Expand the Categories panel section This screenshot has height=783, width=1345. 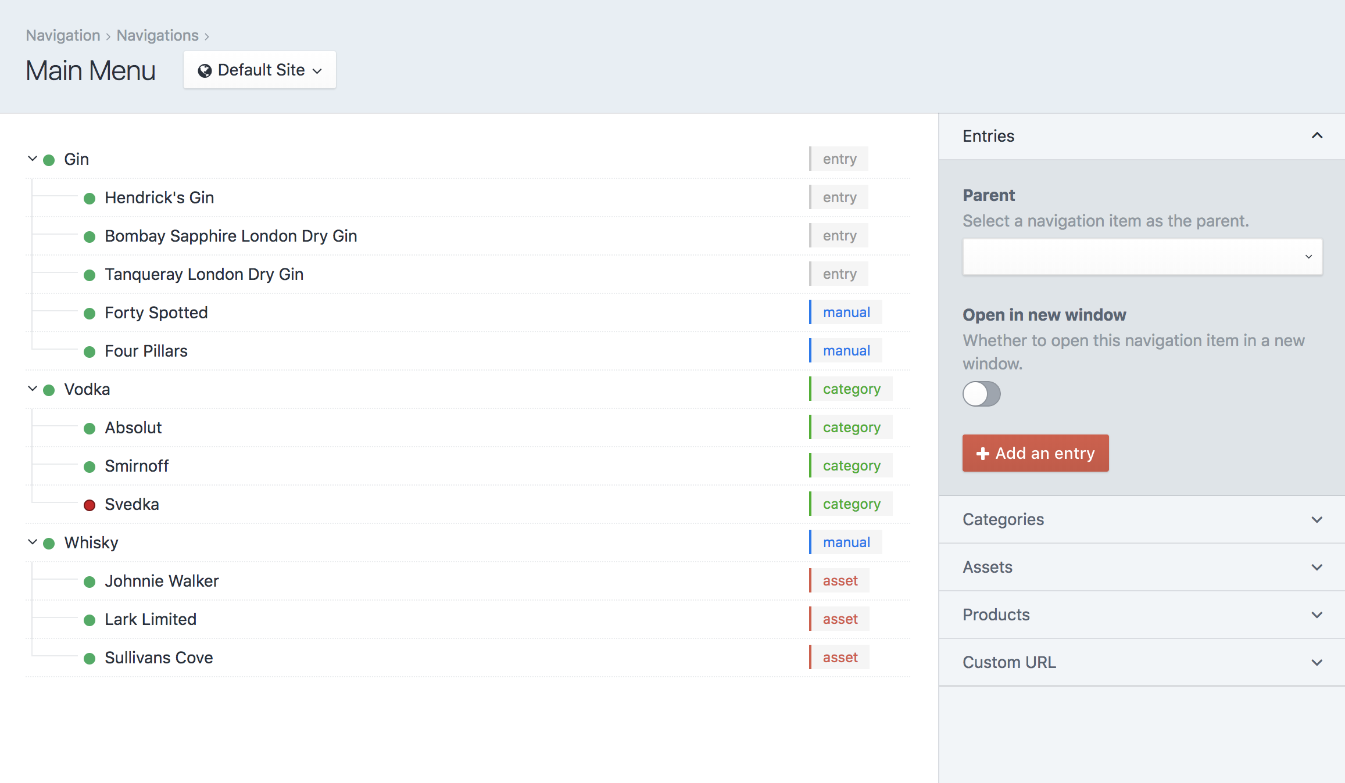click(1142, 519)
